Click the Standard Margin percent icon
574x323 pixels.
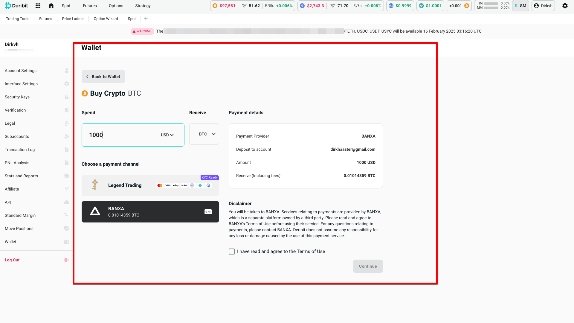click(66, 215)
